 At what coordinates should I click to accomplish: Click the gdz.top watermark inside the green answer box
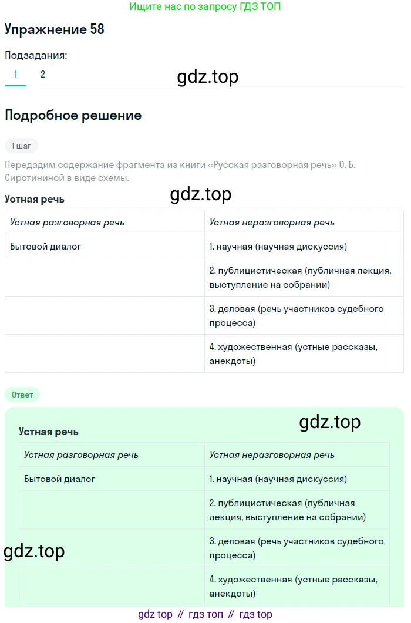(329, 422)
